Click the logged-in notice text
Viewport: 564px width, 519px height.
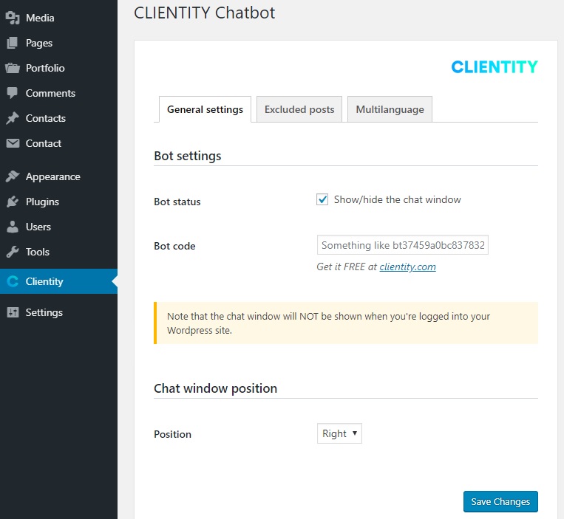(x=328, y=323)
